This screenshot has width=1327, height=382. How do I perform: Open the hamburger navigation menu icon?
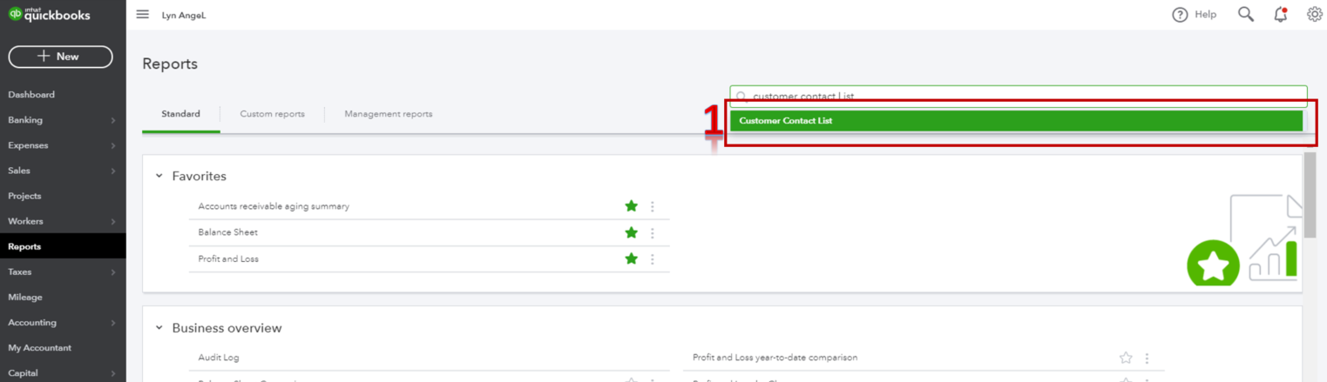point(143,15)
